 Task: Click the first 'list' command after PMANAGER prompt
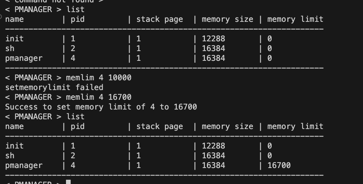(x=75, y=9)
